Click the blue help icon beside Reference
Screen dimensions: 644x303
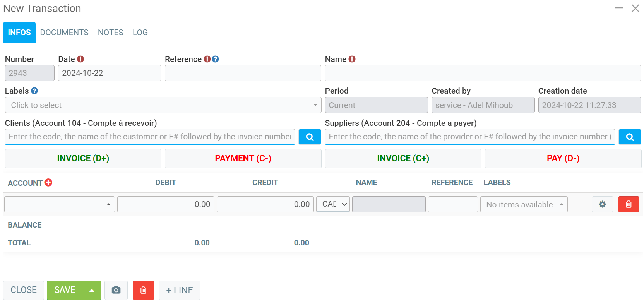216,59
